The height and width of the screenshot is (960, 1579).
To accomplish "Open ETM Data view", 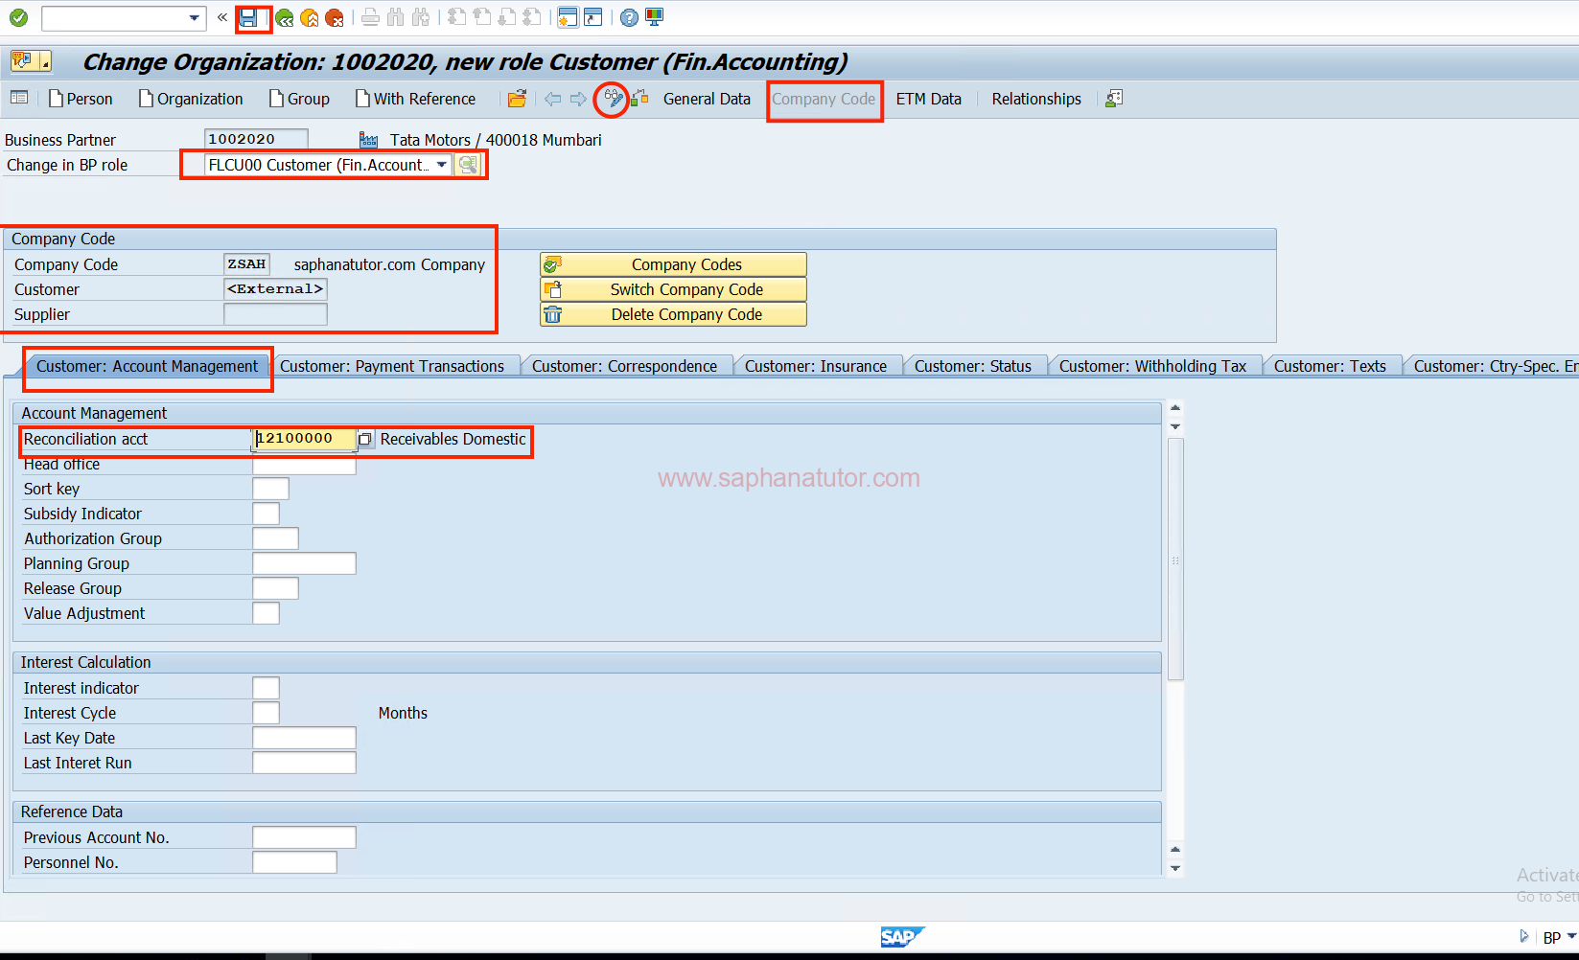I will click(928, 99).
